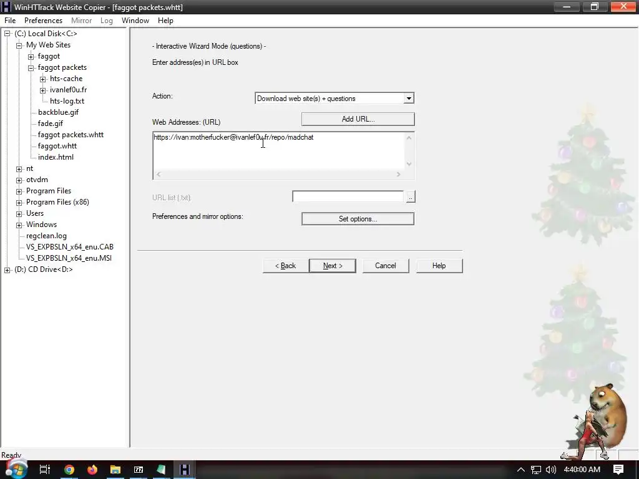The image size is (639, 479).
Task: Click the Add URL... button
Action: (358, 119)
